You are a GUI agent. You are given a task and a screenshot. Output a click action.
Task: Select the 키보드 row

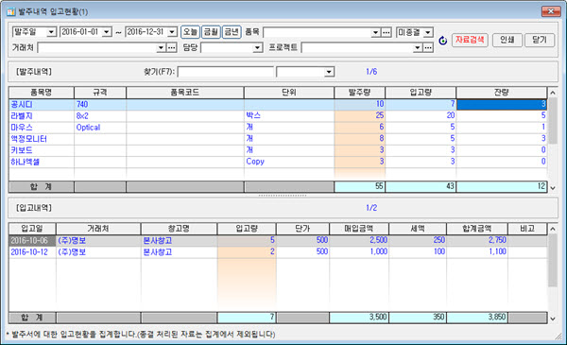tap(278, 150)
